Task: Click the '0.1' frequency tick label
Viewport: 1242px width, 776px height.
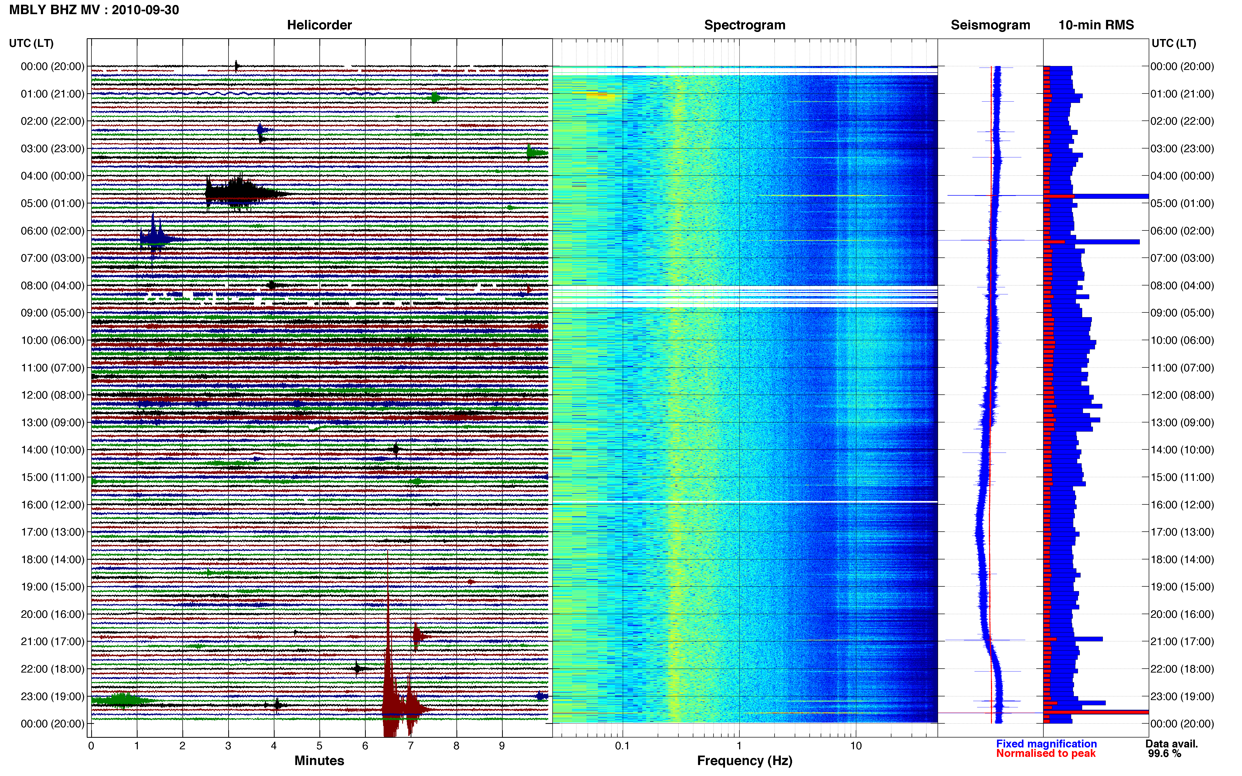Action: (x=622, y=746)
